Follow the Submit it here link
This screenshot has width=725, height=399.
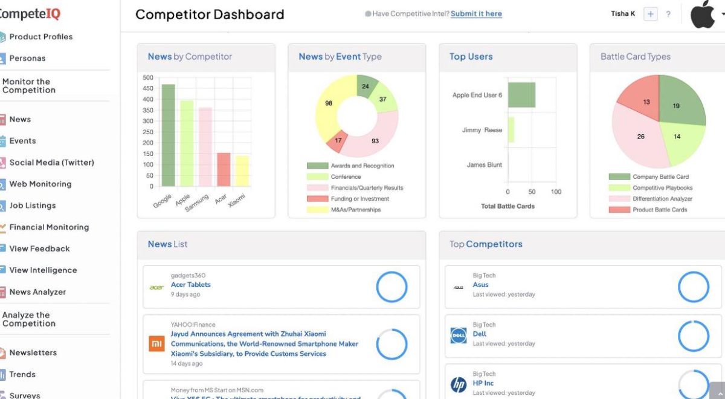[x=476, y=14]
